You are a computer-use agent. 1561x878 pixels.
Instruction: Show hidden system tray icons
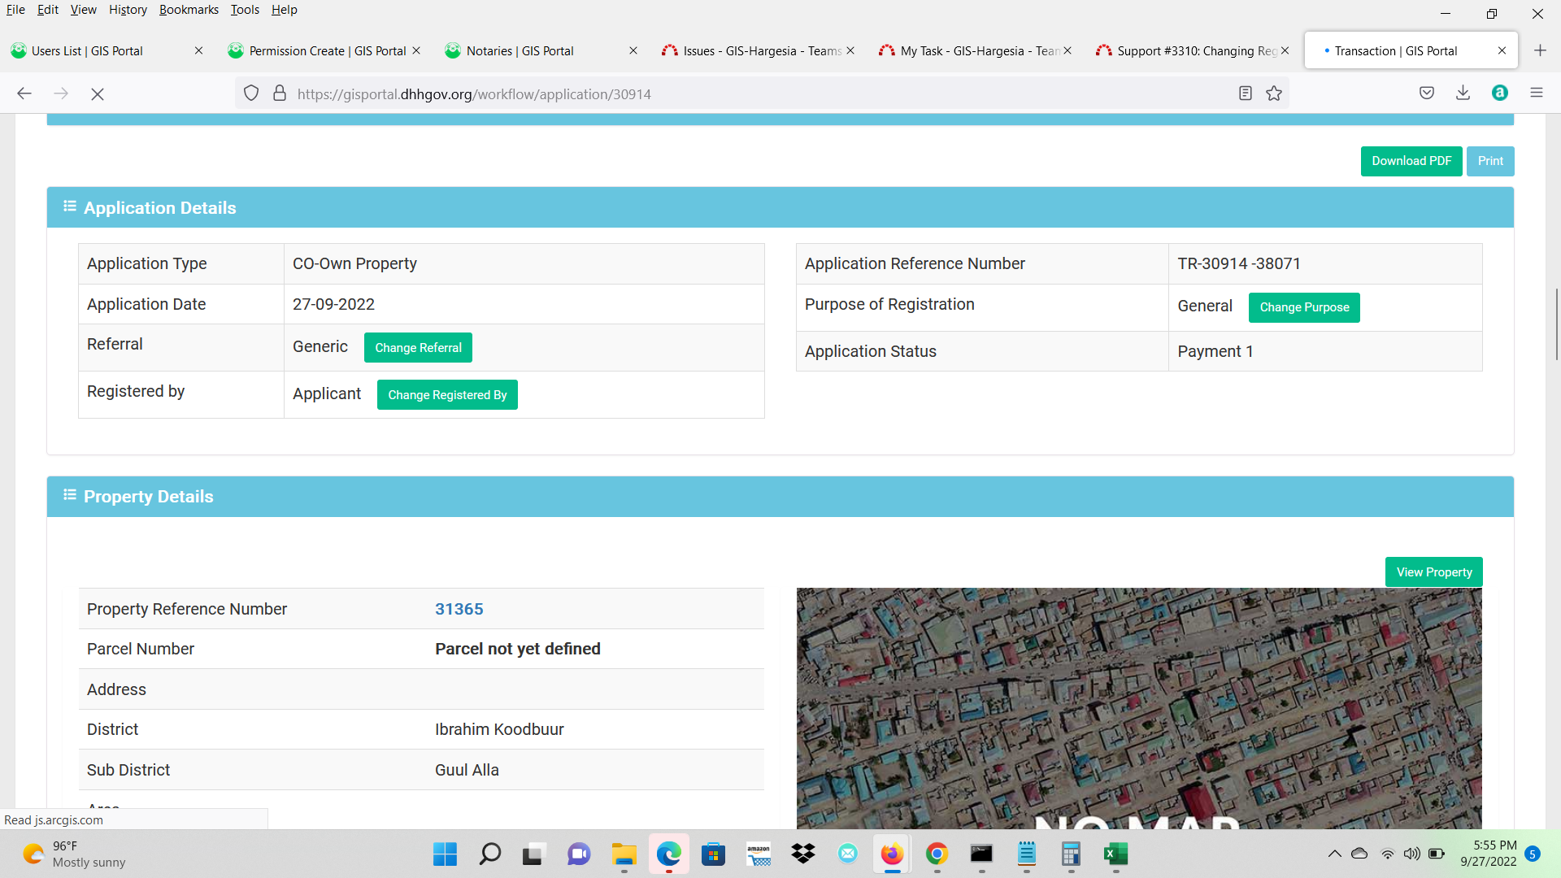pyautogui.click(x=1334, y=854)
